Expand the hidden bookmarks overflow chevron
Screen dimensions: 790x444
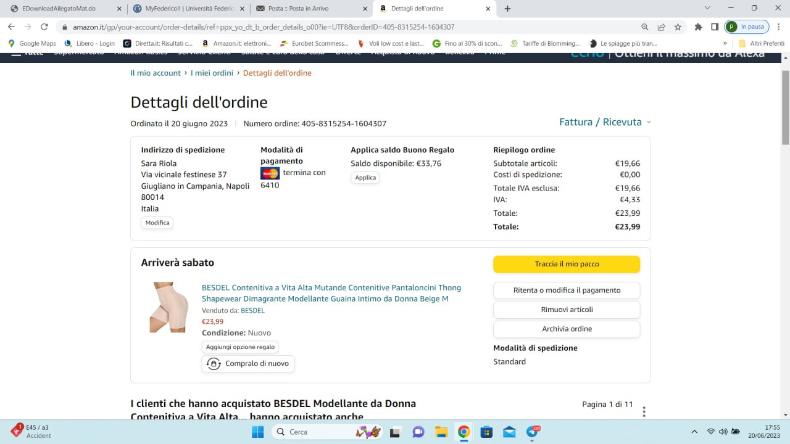pos(725,44)
